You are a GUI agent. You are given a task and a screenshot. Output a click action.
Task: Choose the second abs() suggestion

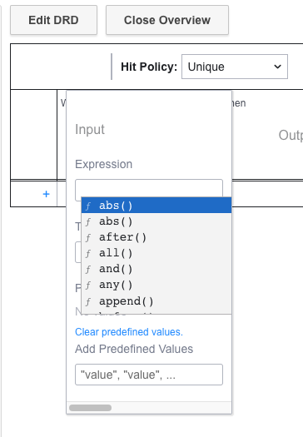pyautogui.click(x=156, y=221)
